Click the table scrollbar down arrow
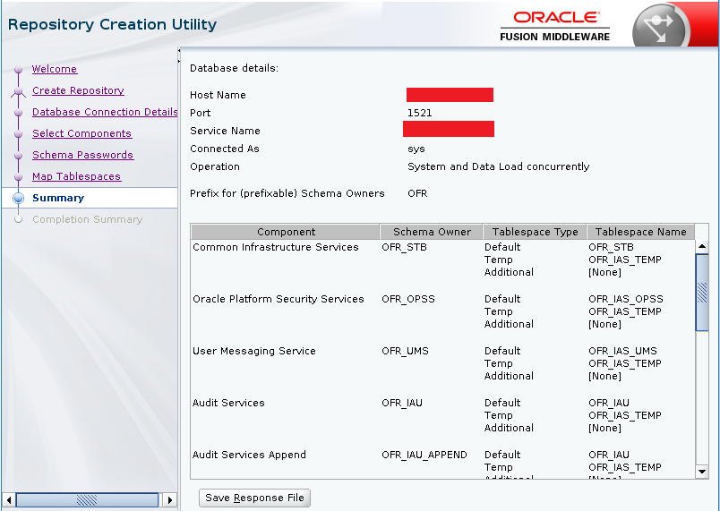Image resolution: width=720 pixels, height=511 pixels. click(x=701, y=472)
